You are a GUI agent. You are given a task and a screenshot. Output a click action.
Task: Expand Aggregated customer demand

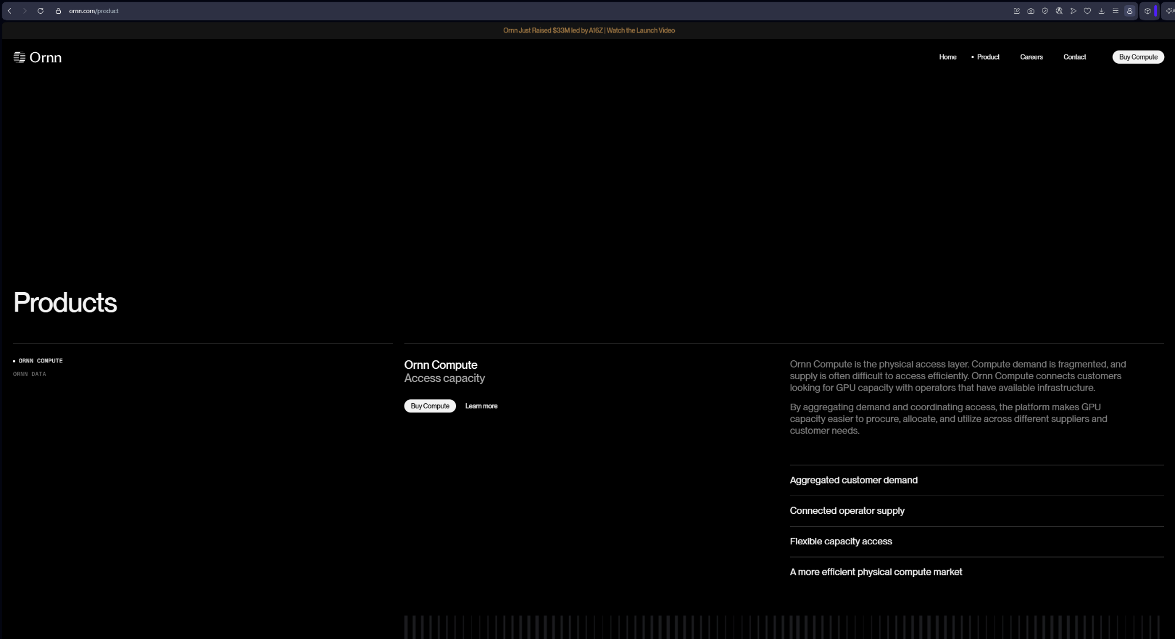pyautogui.click(x=976, y=480)
